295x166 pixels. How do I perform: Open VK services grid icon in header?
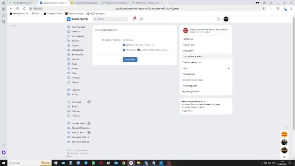click(218, 19)
